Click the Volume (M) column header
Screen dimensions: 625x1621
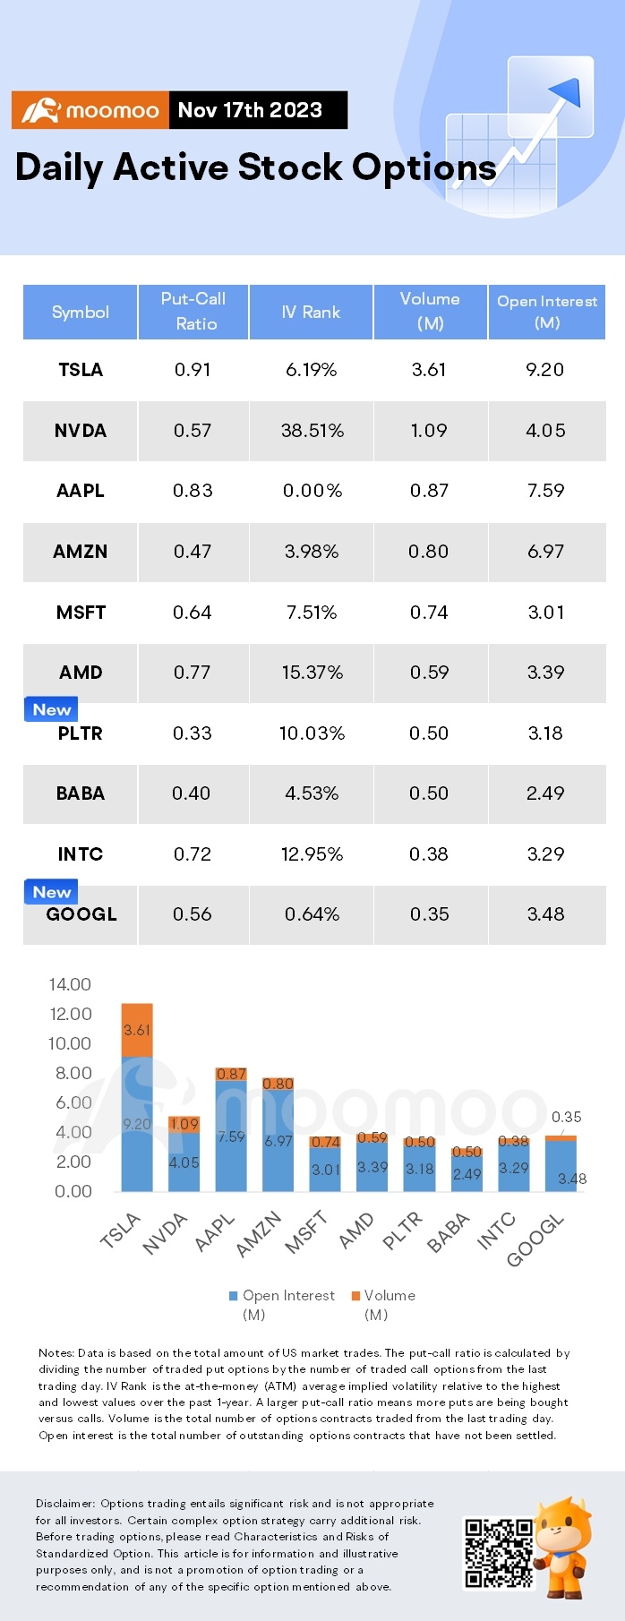[x=430, y=311]
